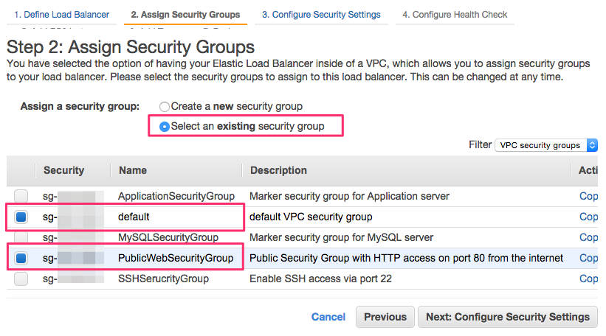The width and height of the screenshot is (606, 336).
Task: Uncheck the default security group checkbox
Action: tap(21, 217)
